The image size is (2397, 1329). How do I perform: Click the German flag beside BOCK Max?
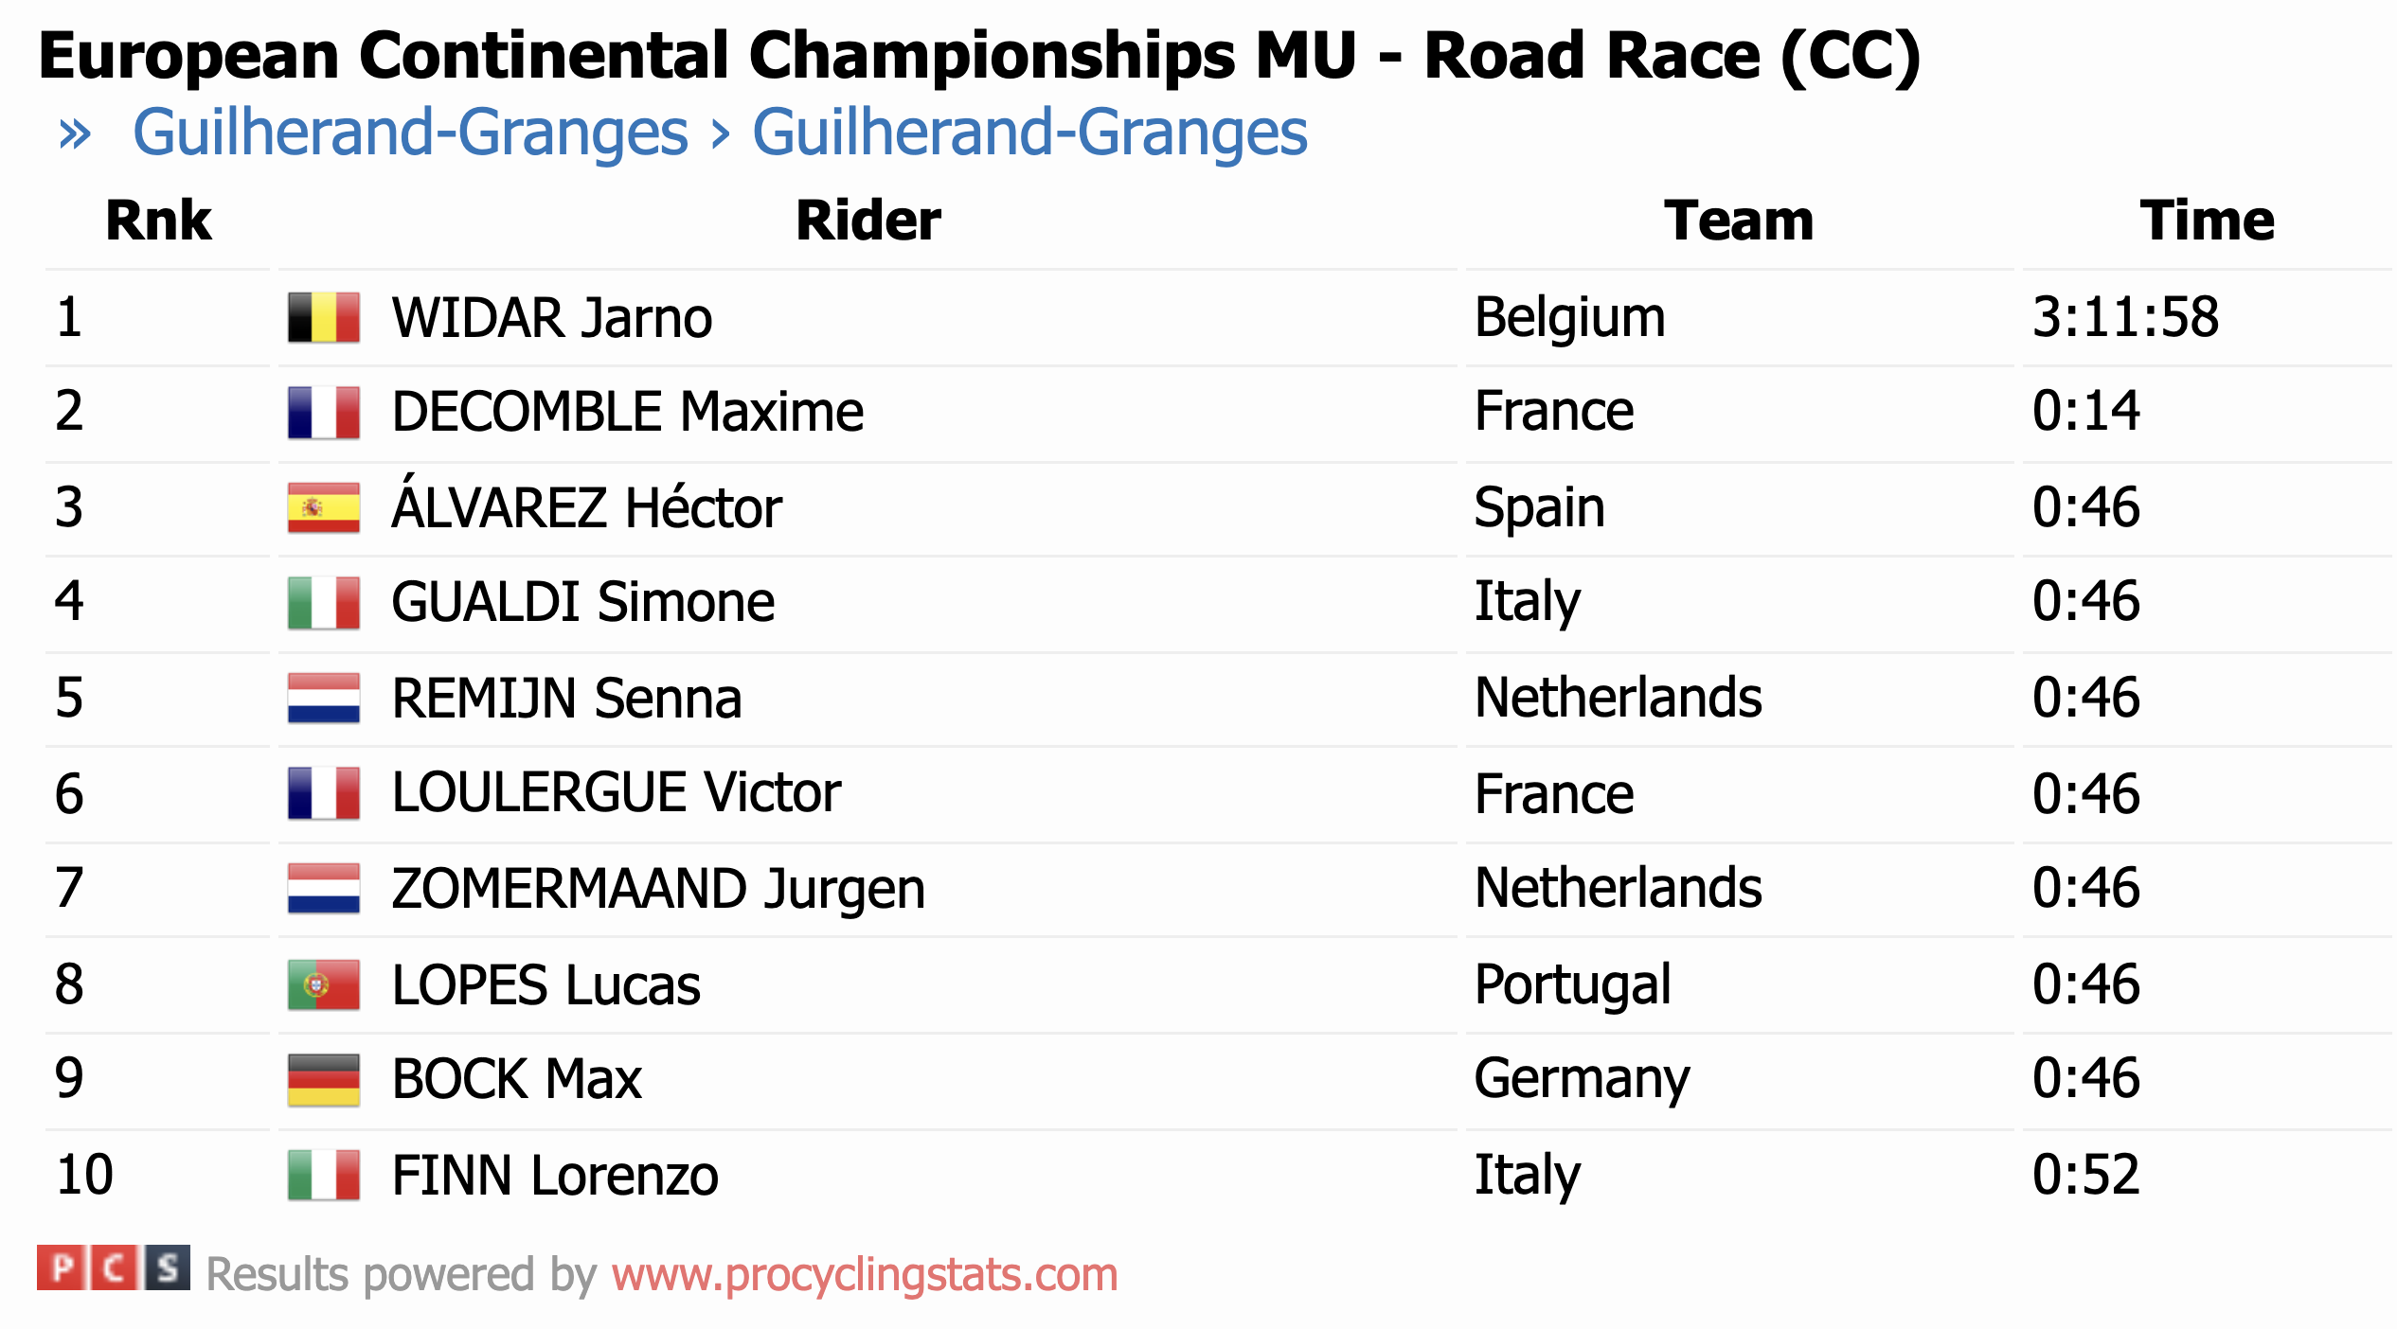click(323, 1079)
